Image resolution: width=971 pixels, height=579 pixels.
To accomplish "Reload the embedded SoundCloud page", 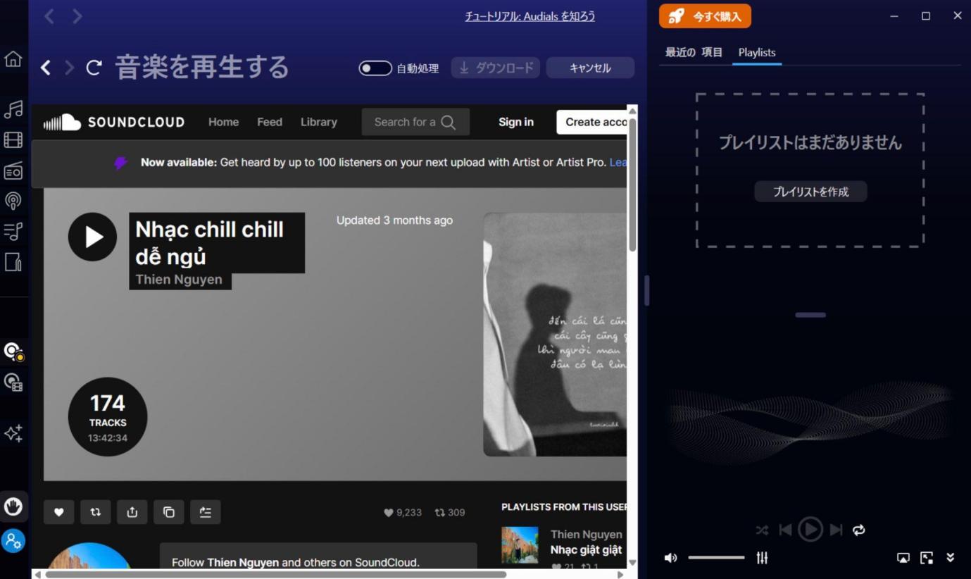I will pos(94,68).
